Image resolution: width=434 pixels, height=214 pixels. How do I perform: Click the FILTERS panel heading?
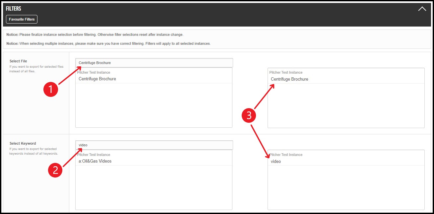(14, 9)
